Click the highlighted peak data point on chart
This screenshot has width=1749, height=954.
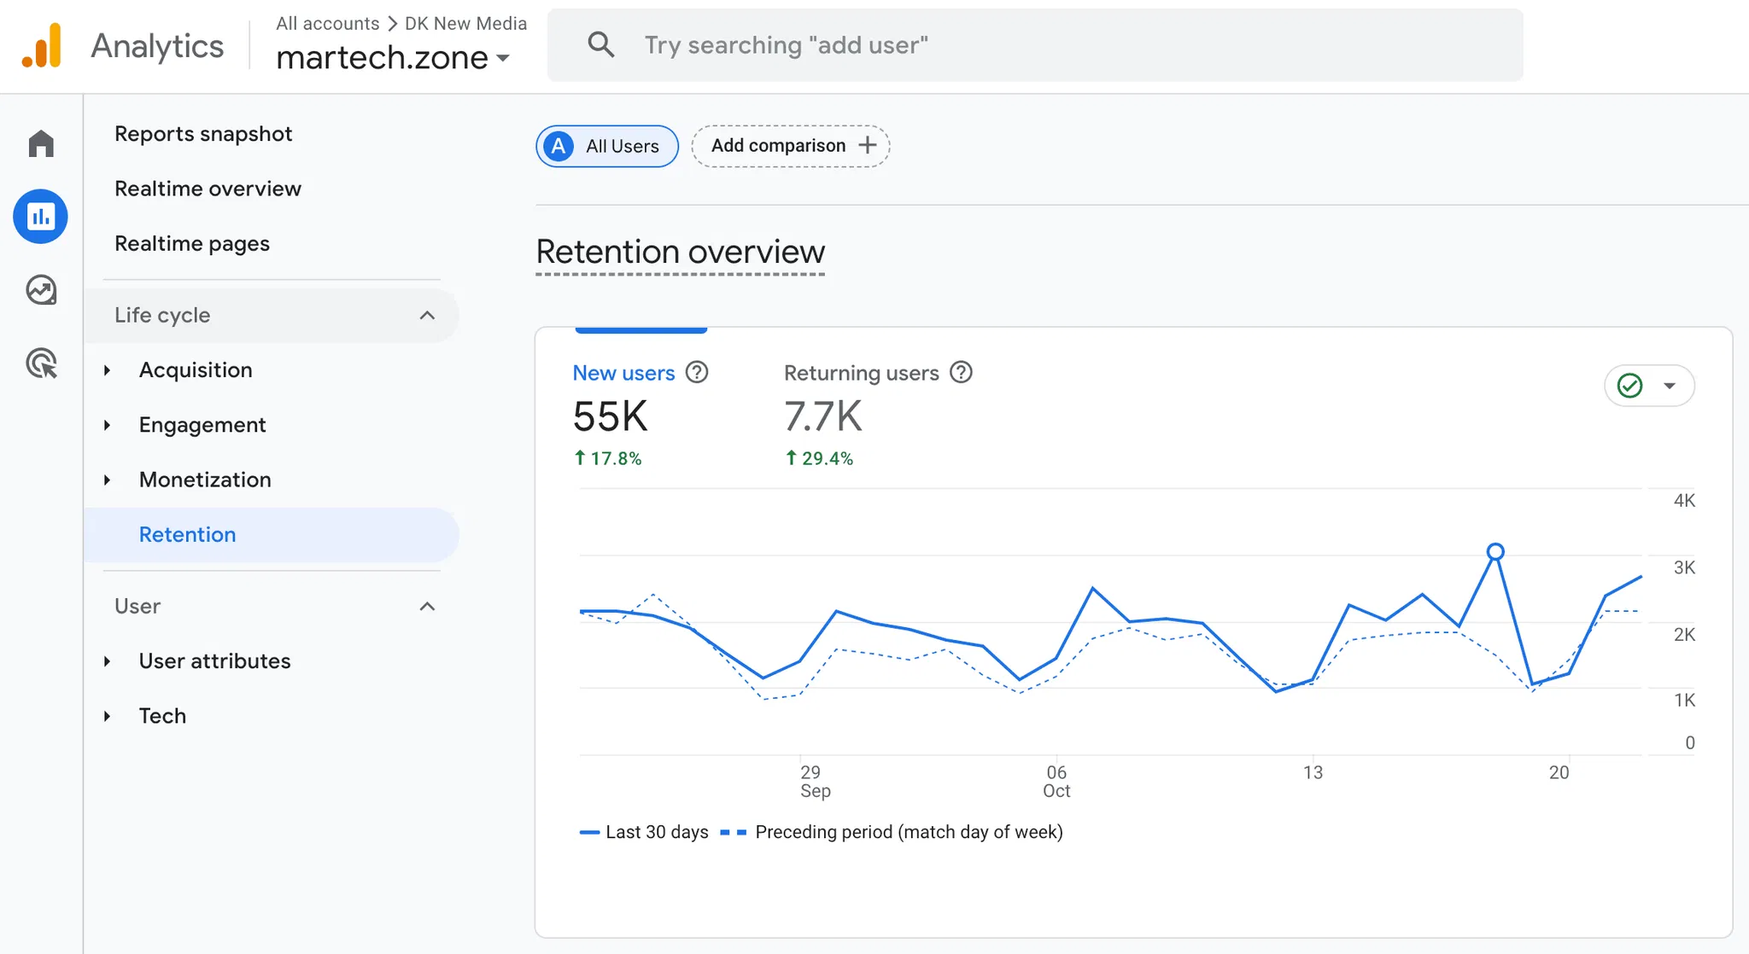pyautogui.click(x=1495, y=552)
